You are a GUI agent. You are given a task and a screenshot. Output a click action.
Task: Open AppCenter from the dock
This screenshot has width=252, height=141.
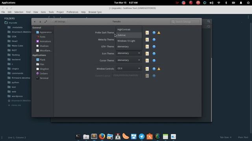click(x=150, y=137)
